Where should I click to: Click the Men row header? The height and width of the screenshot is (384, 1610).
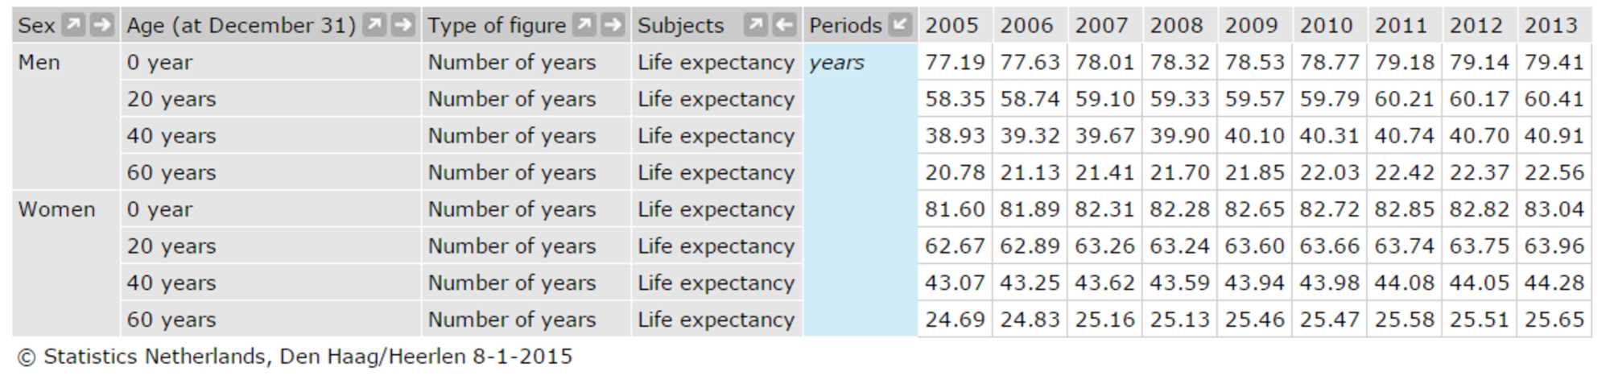pos(39,62)
